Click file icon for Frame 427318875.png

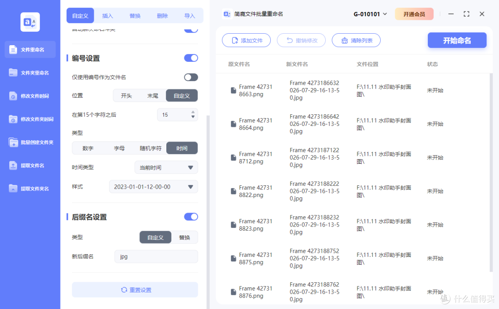233,259
